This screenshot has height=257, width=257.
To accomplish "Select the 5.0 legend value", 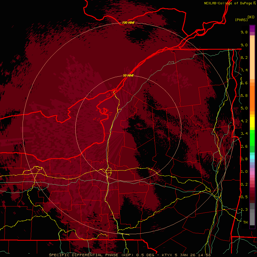I will (244, 108).
